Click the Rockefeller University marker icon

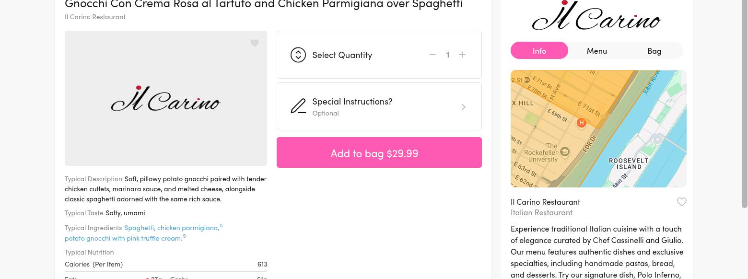click(565, 152)
